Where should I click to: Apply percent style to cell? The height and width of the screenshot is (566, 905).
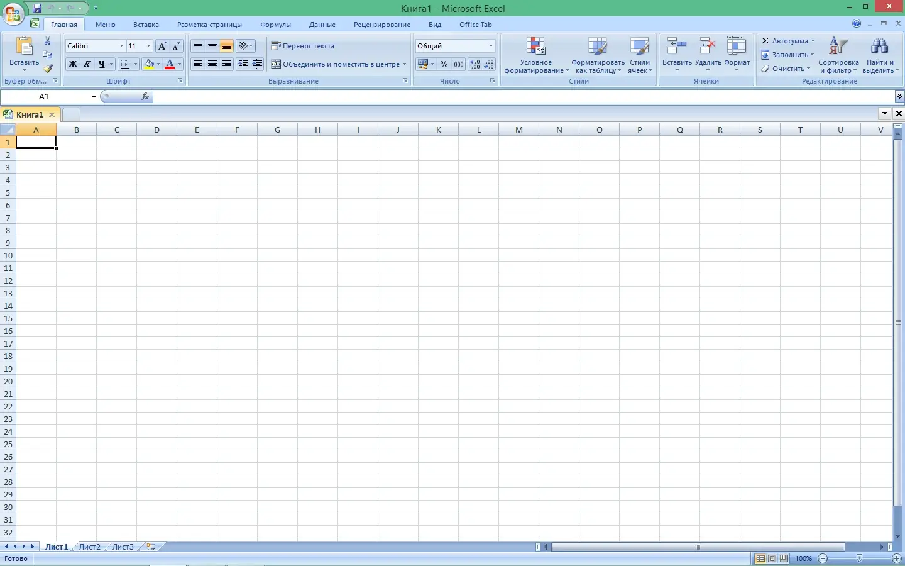click(444, 64)
